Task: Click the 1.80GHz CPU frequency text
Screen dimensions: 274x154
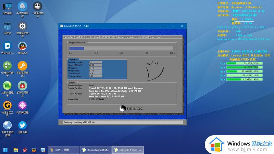Action: click(x=247, y=19)
